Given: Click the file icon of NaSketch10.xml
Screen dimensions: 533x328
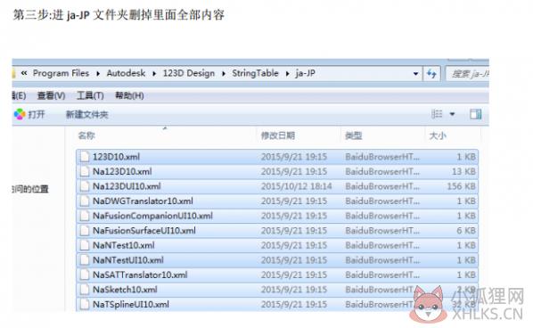Looking at the screenshot, I should (x=85, y=290).
